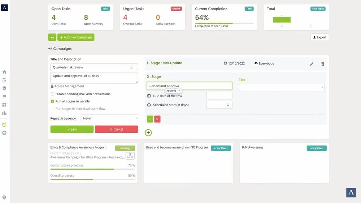
Task: Click the home icon in the sidebar
Action: click(4, 72)
